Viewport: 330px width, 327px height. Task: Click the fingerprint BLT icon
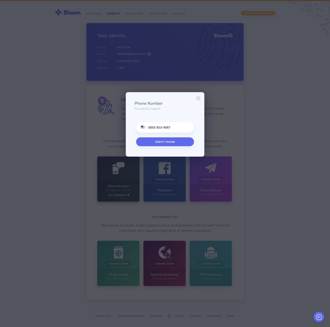coord(106,106)
